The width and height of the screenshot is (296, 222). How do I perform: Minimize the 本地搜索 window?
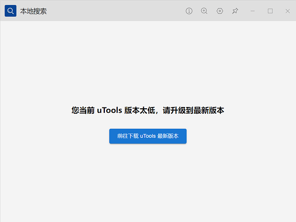tap(252, 11)
